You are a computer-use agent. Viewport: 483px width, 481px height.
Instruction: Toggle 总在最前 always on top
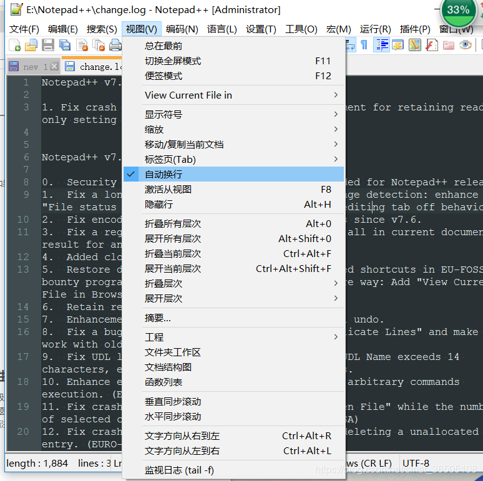coord(233,46)
